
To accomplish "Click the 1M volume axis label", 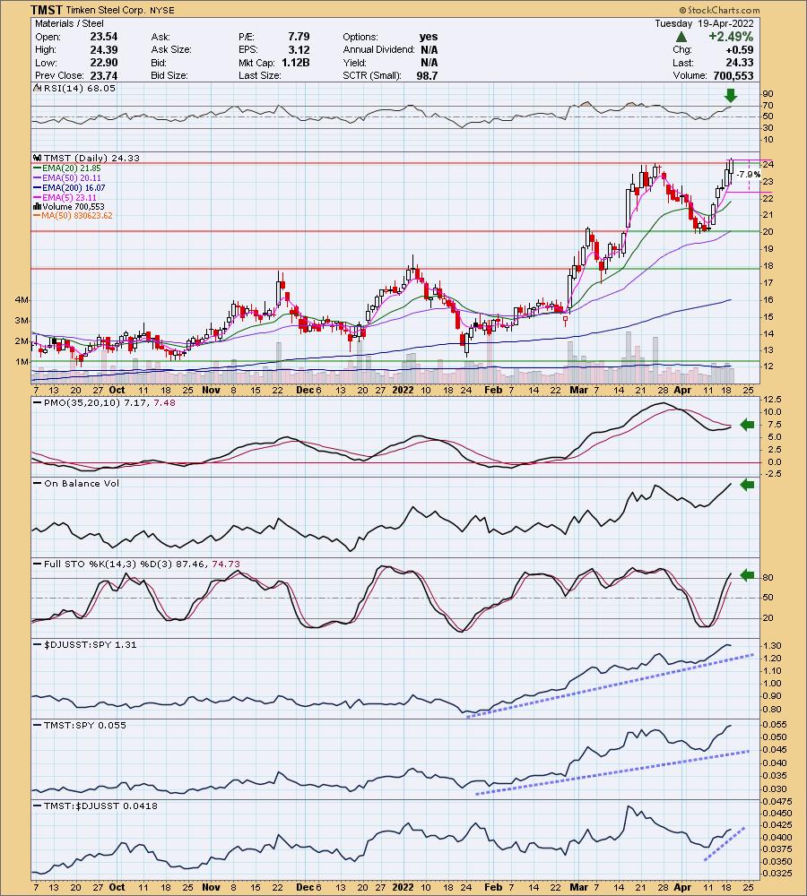I will click(22, 362).
